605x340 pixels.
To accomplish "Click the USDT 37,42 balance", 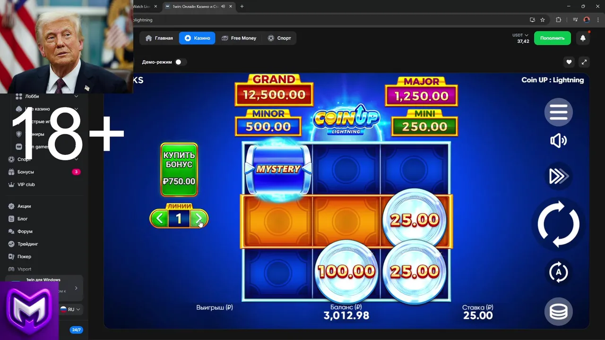I will pyautogui.click(x=520, y=38).
